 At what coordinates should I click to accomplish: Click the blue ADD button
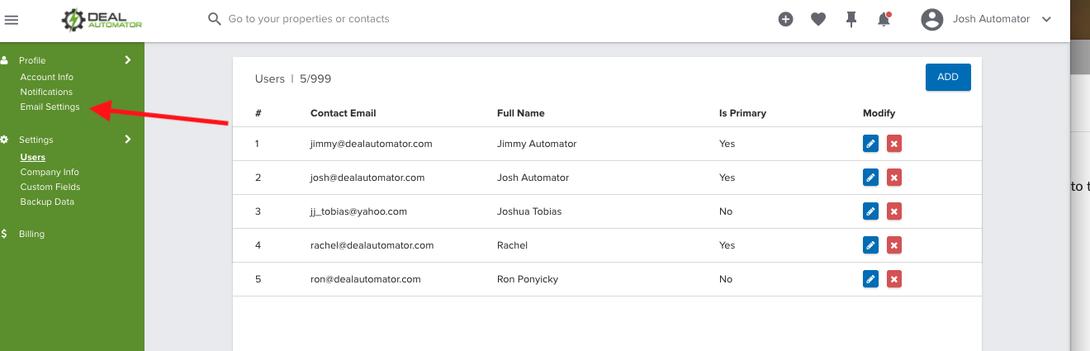pyautogui.click(x=948, y=77)
